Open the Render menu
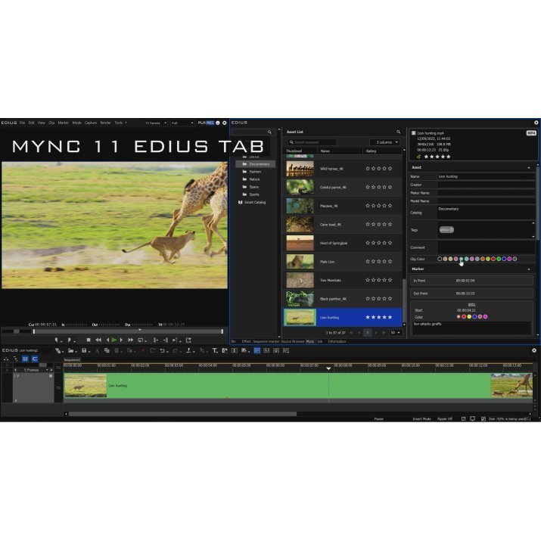Image resolution: width=541 pixels, height=541 pixels. click(x=106, y=123)
